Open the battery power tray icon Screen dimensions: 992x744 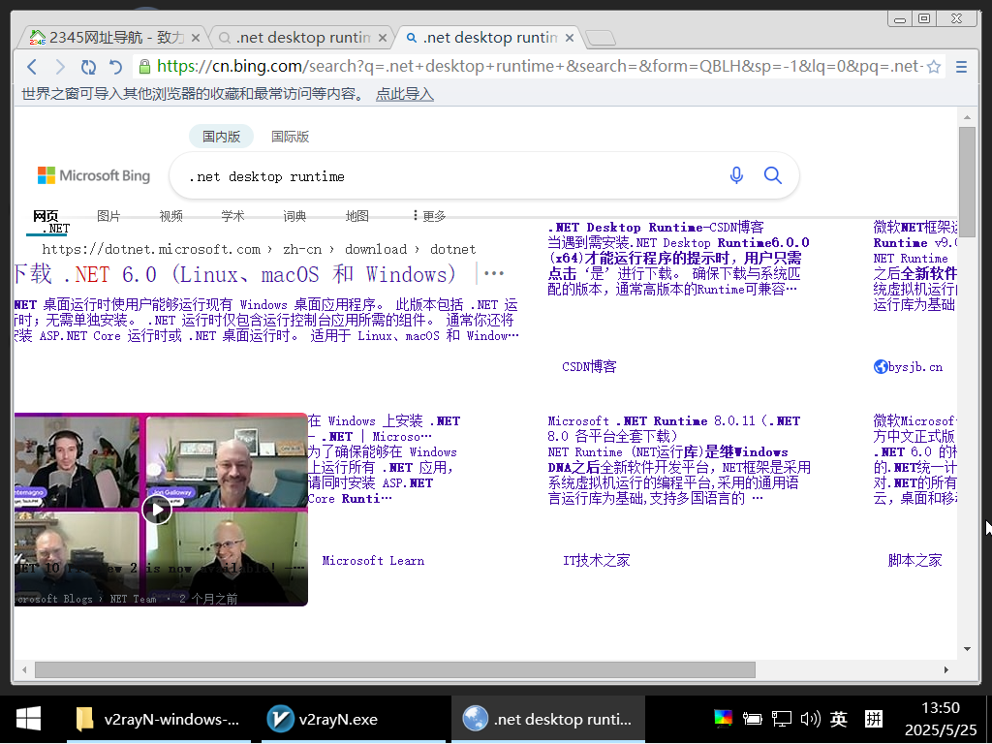752,718
